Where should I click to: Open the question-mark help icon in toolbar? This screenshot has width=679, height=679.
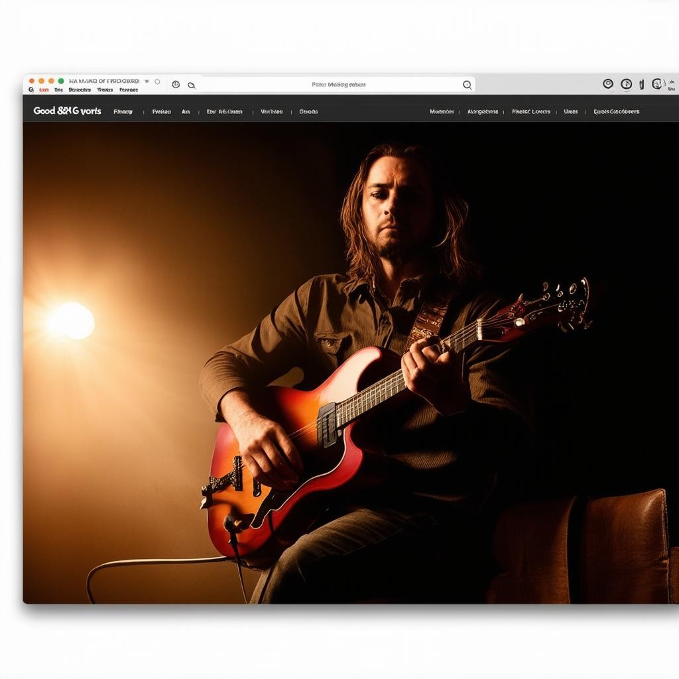626,84
